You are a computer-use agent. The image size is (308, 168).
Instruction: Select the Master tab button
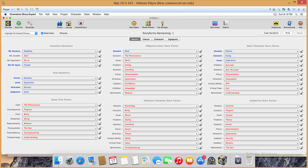(135, 39)
